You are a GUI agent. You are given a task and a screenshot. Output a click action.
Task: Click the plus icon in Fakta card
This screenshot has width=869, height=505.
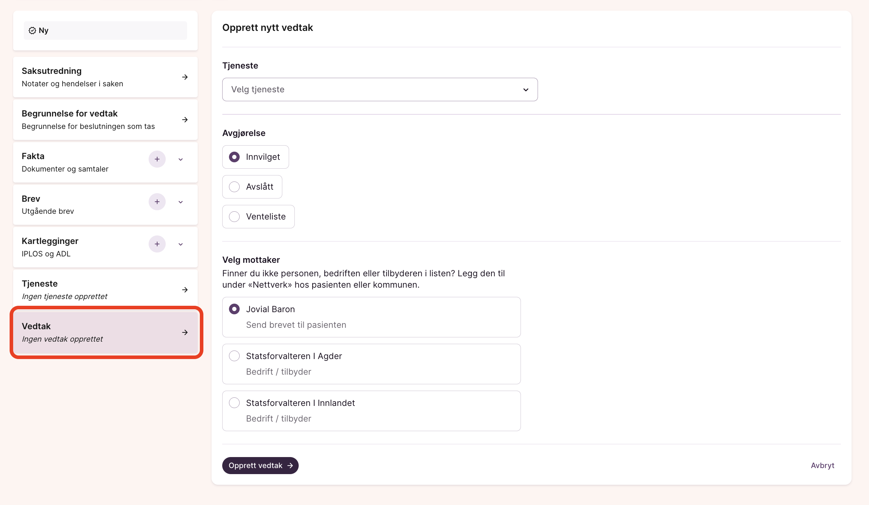pyautogui.click(x=157, y=159)
